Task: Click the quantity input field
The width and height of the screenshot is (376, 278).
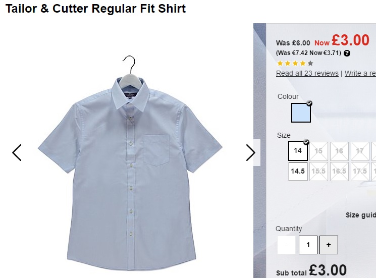Action: point(308,245)
